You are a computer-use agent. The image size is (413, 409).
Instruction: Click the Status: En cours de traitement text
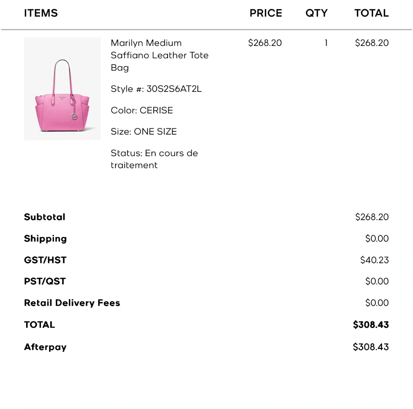(154, 159)
